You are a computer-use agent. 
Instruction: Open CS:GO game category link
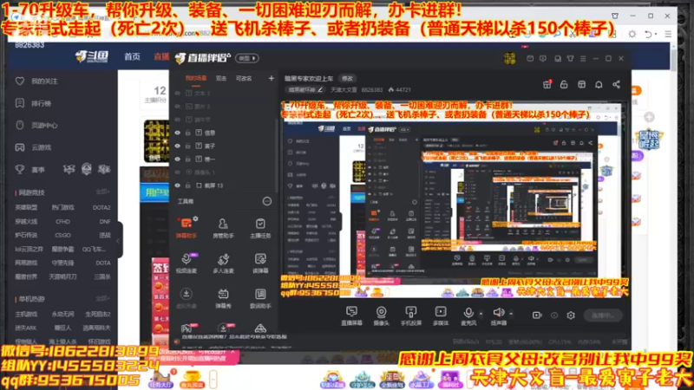tap(62, 235)
